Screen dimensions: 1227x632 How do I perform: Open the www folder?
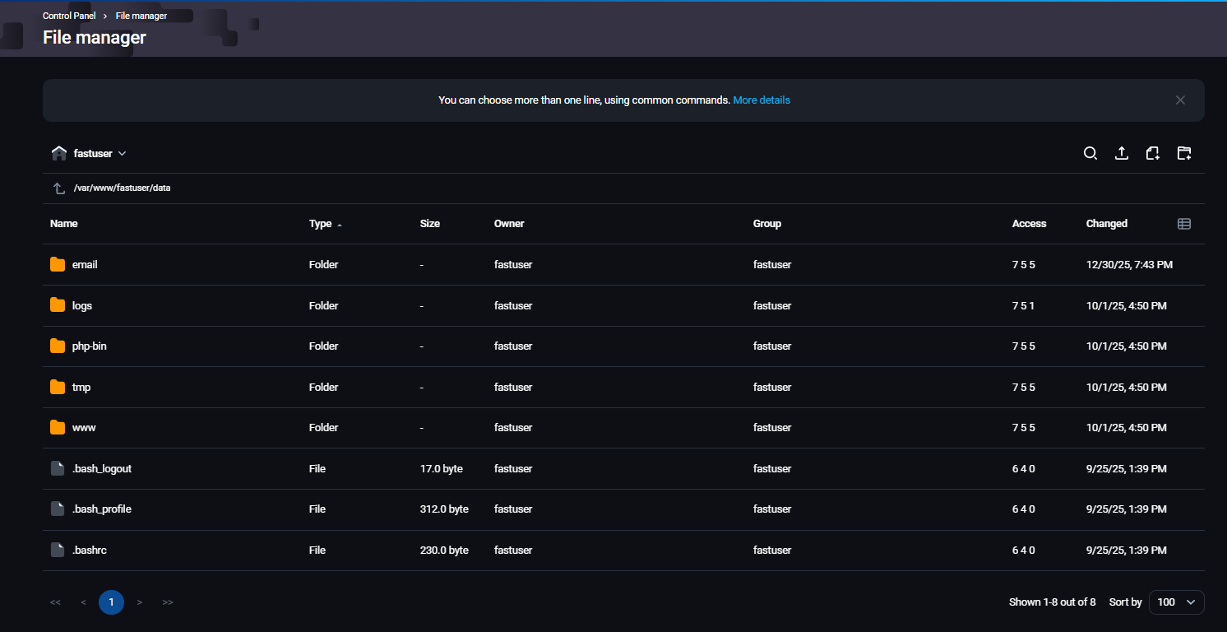(x=84, y=428)
